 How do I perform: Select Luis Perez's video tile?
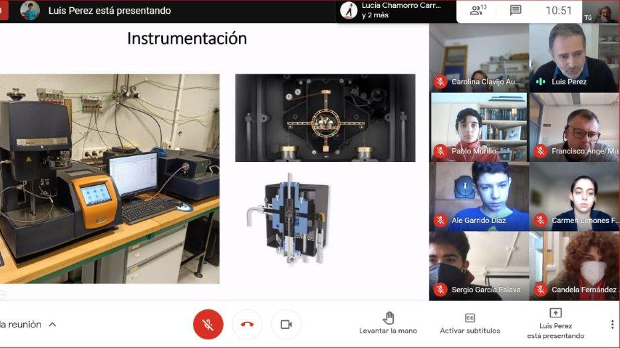click(x=573, y=58)
